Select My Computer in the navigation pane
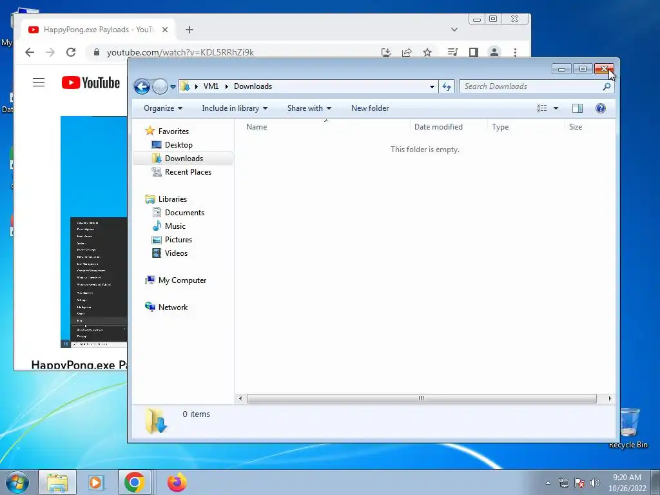This screenshot has width=660, height=495. 176,280
